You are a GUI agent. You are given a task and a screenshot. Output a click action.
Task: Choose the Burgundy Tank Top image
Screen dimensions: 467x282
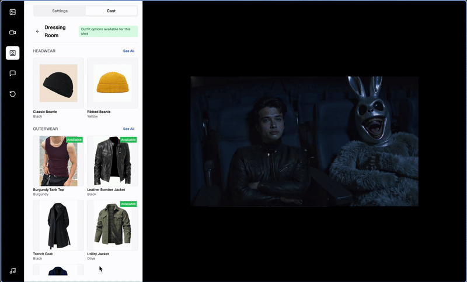(58, 161)
